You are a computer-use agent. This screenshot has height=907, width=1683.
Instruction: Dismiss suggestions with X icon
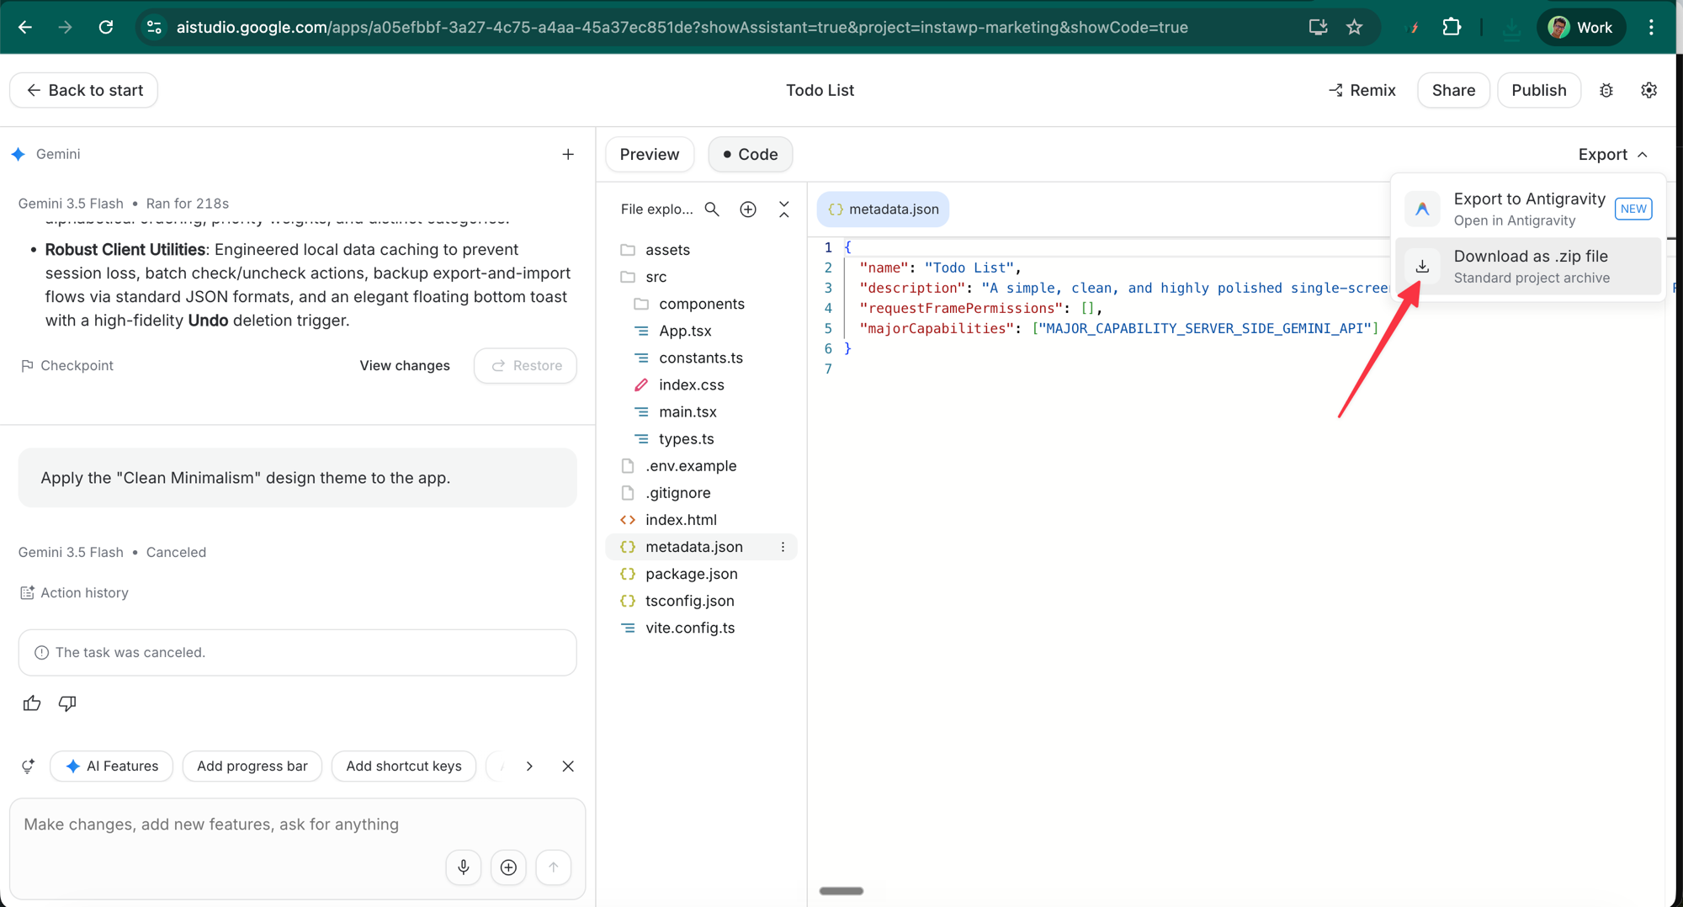click(x=568, y=766)
